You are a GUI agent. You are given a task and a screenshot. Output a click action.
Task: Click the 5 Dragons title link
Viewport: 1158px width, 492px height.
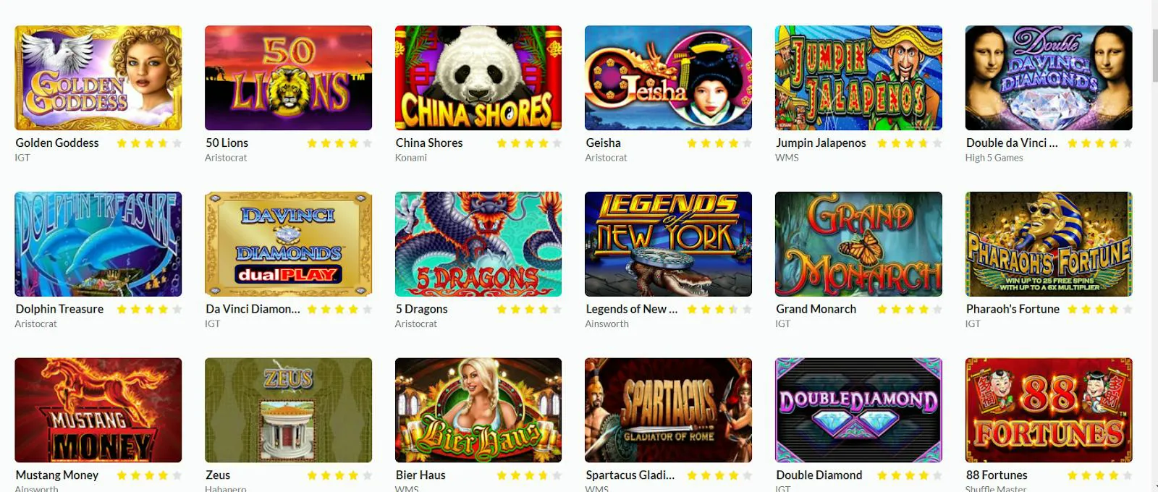[422, 309]
